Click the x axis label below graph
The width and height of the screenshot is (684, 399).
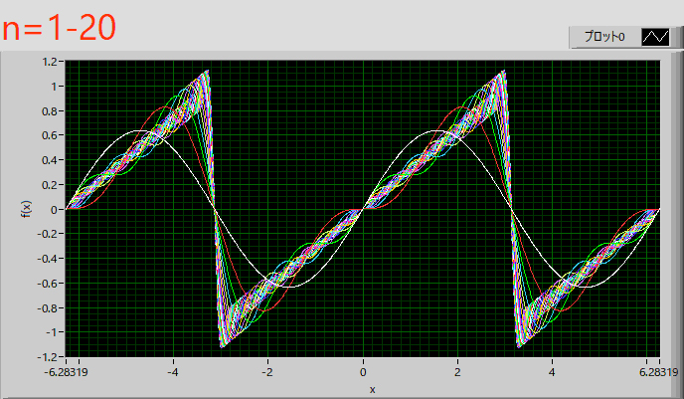coord(373,389)
